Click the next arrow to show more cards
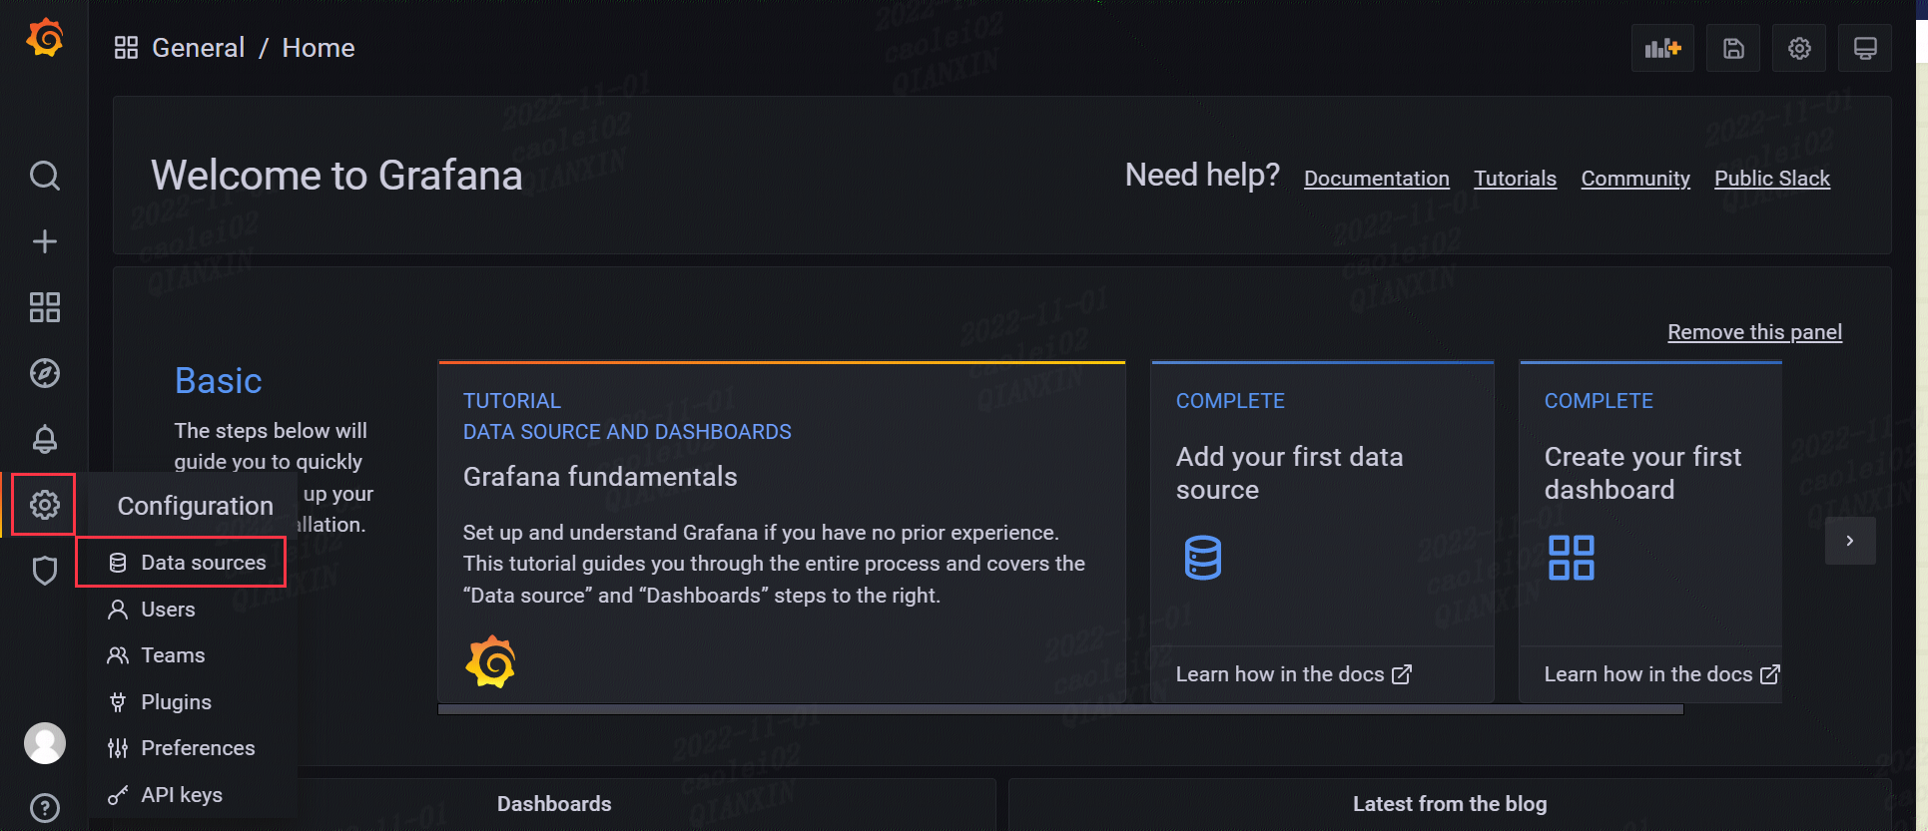Viewport: 1928px width, 831px height. (x=1850, y=541)
